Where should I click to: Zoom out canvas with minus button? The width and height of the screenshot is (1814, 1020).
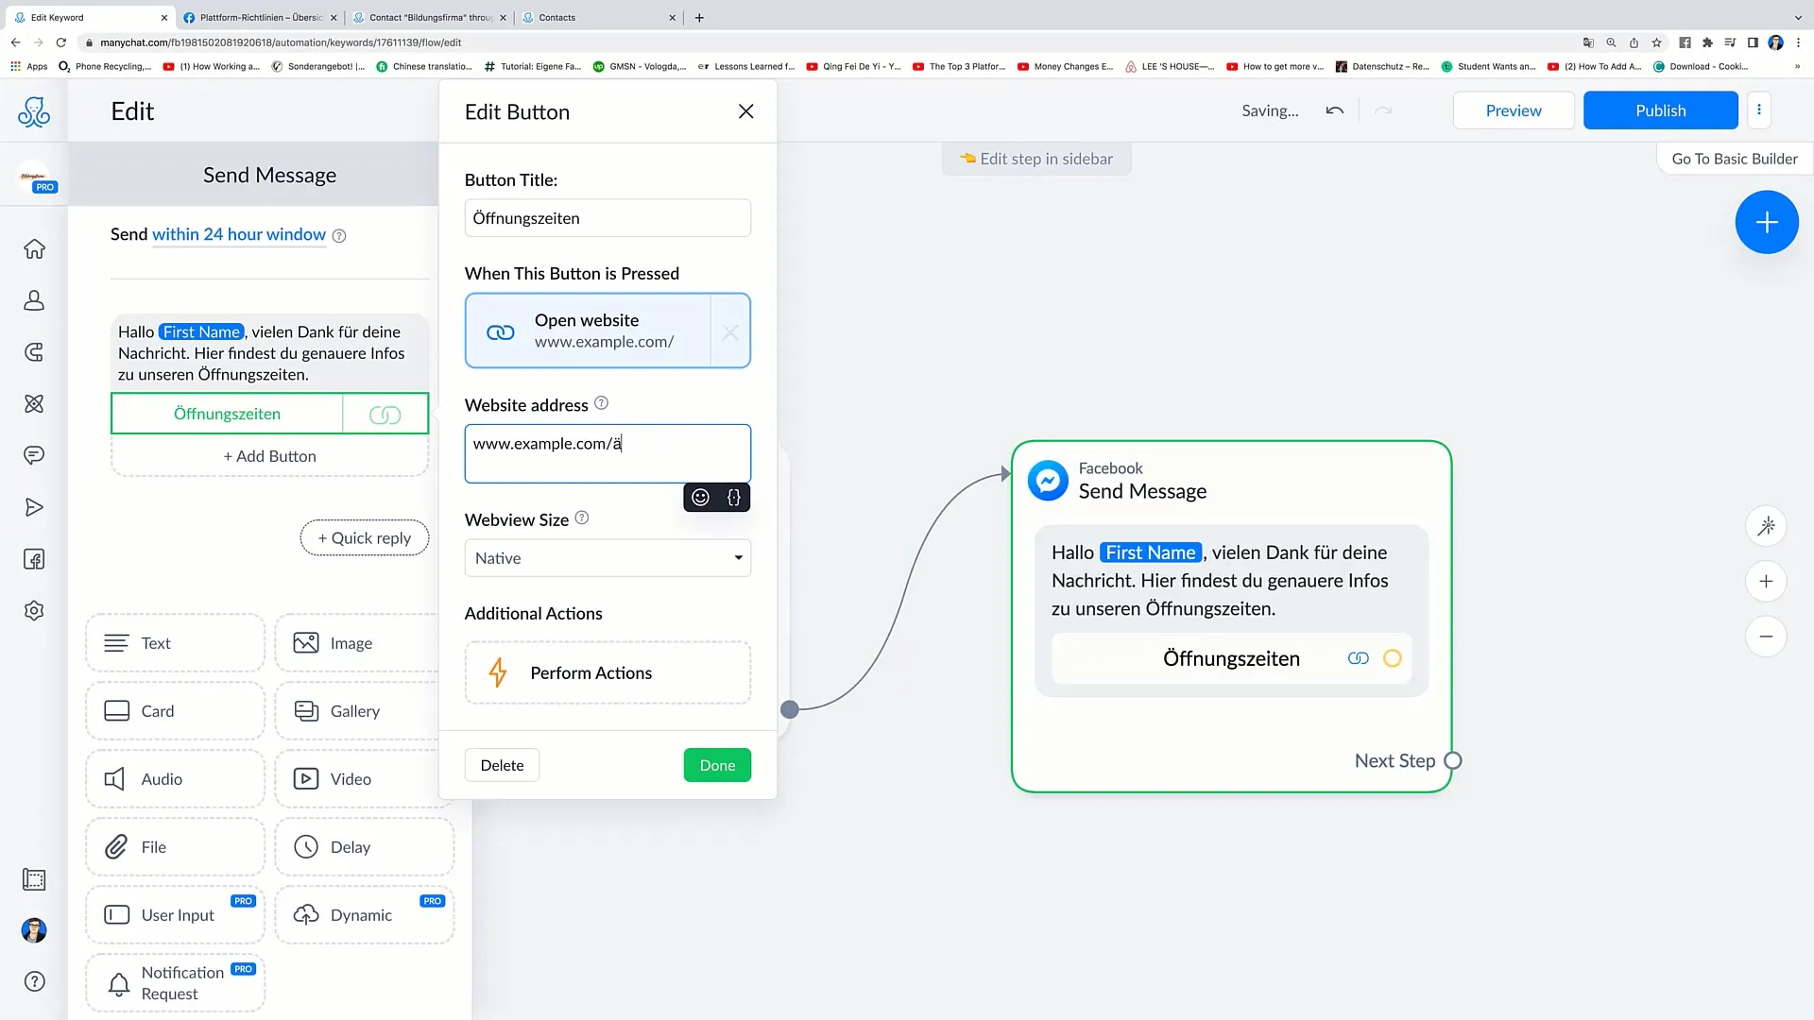pos(1766,637)
